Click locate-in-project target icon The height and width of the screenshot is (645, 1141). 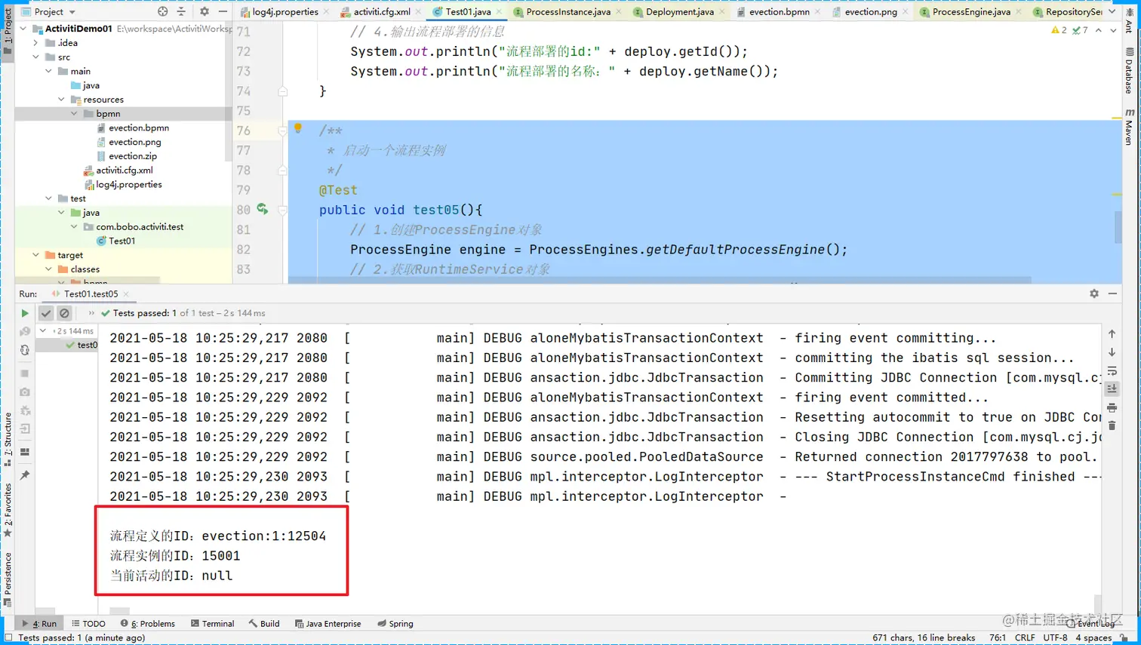click(x=163, y=11)
